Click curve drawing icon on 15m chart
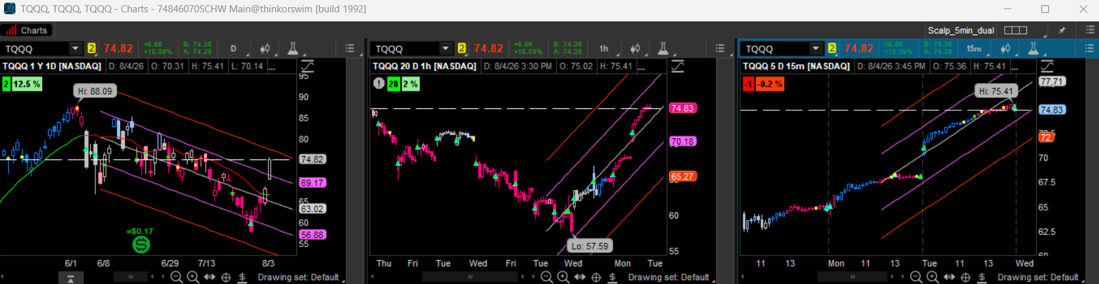The width and height of the screenshot is (1099, 284). click(1047, 66)
